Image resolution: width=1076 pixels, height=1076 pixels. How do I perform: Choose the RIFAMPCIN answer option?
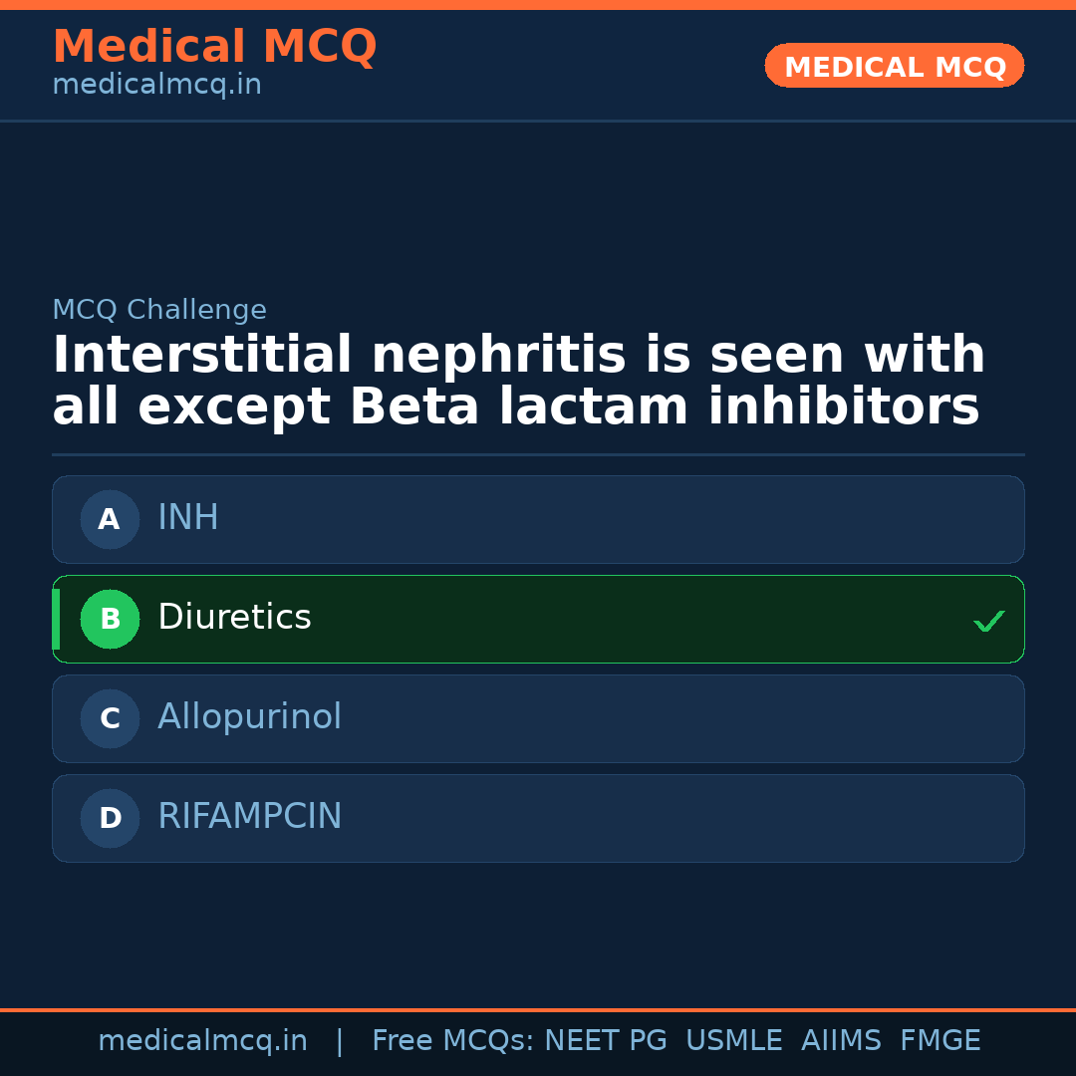click(538, 818)
